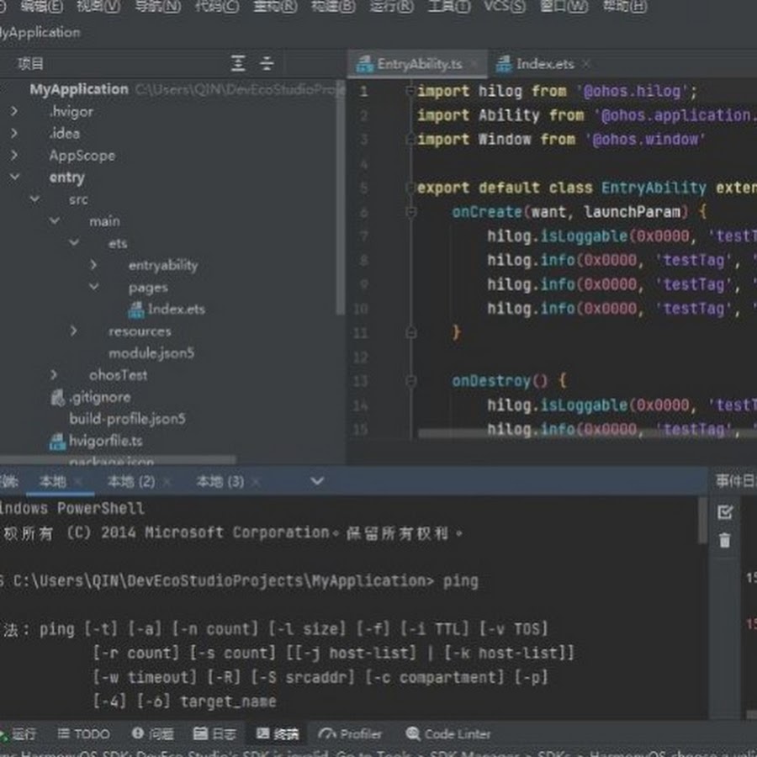Close the EntryAbility.ts tab
This screenshot has height=757, width=757.
click(x=474, y=64)
